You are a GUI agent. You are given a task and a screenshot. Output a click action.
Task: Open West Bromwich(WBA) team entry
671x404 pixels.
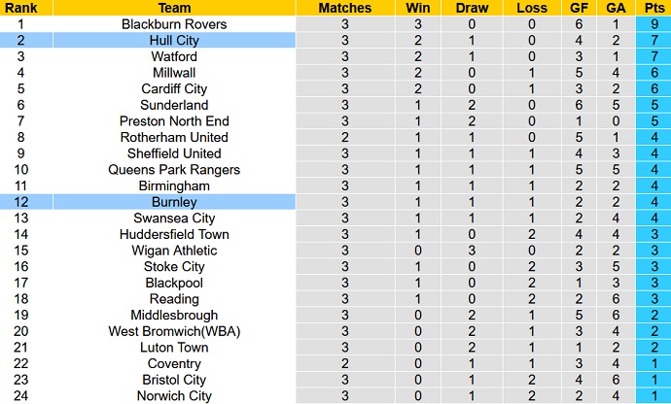point(174,331)
